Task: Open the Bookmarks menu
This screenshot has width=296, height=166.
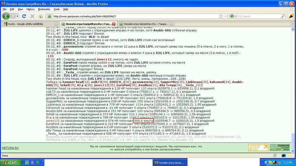Action: [x=44, y=9]
